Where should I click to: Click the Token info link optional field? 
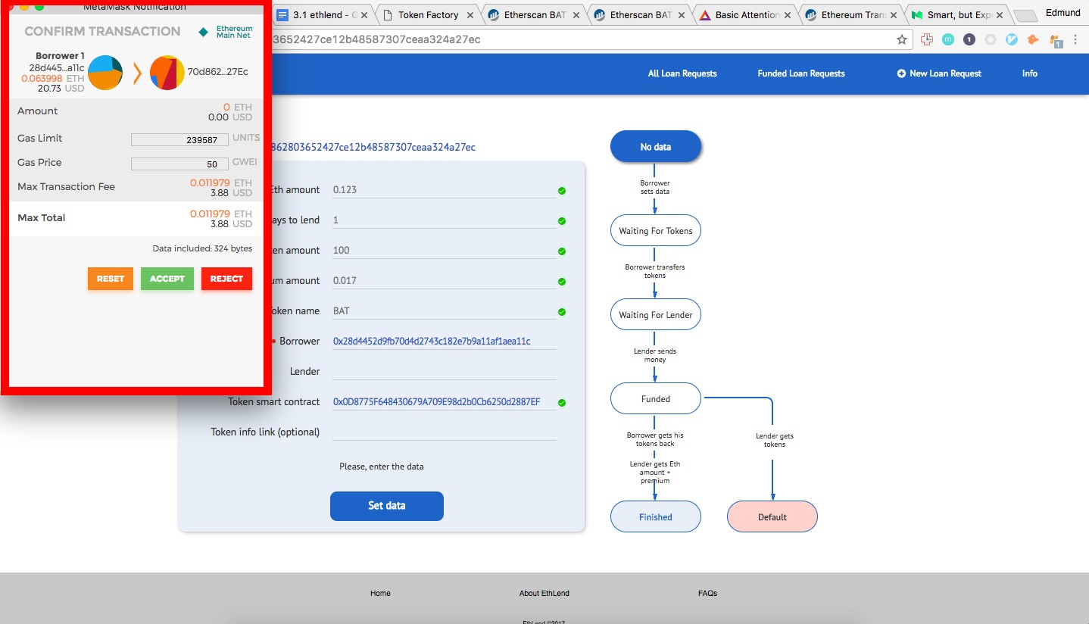click(x=444, y=432)
